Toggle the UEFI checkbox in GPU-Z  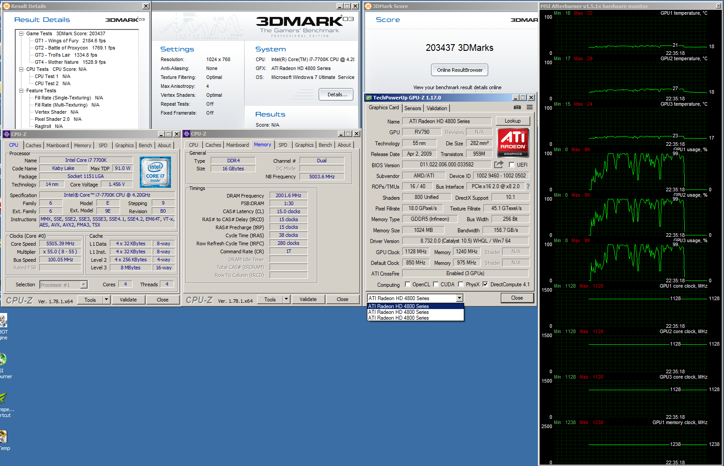point(512,165)
